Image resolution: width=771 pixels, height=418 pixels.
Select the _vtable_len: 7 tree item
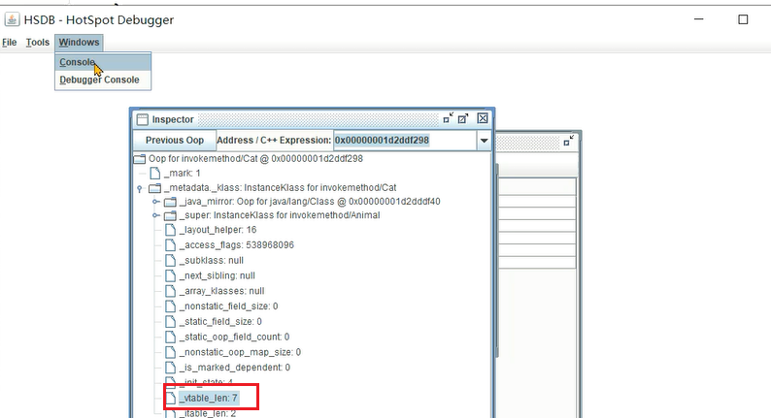(208, 398)
